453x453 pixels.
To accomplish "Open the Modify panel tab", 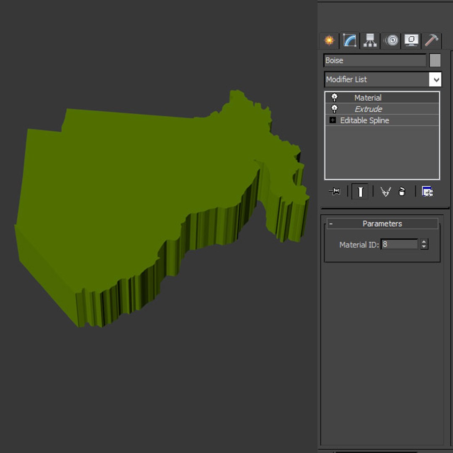I will tap(349, 40).
